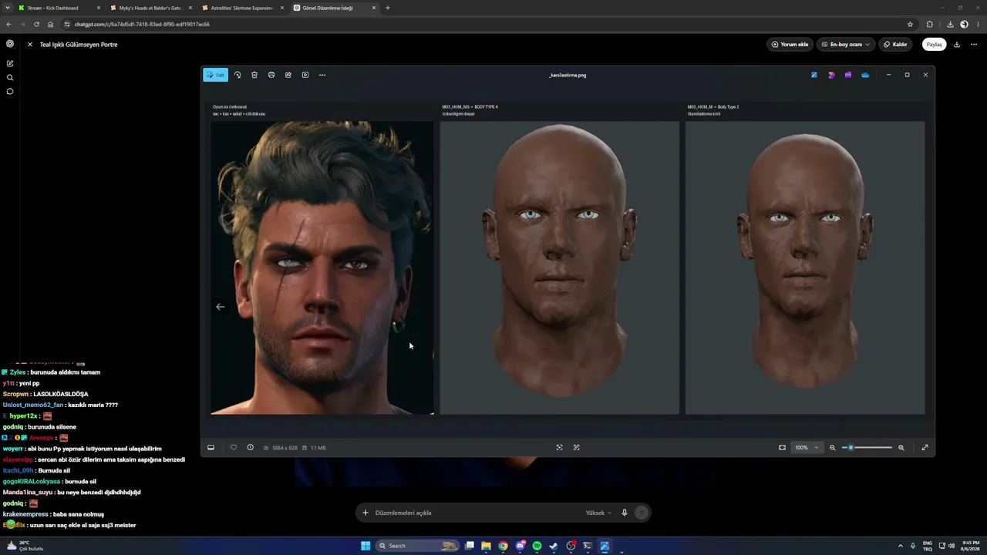
Task: Download the image from ChatGPT header
Action: [957, 45]
